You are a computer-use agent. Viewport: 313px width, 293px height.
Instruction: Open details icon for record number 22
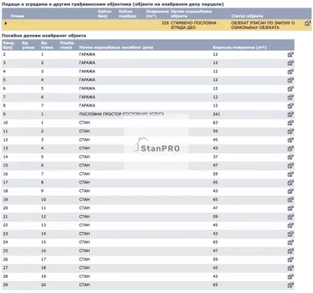[291, 225]
